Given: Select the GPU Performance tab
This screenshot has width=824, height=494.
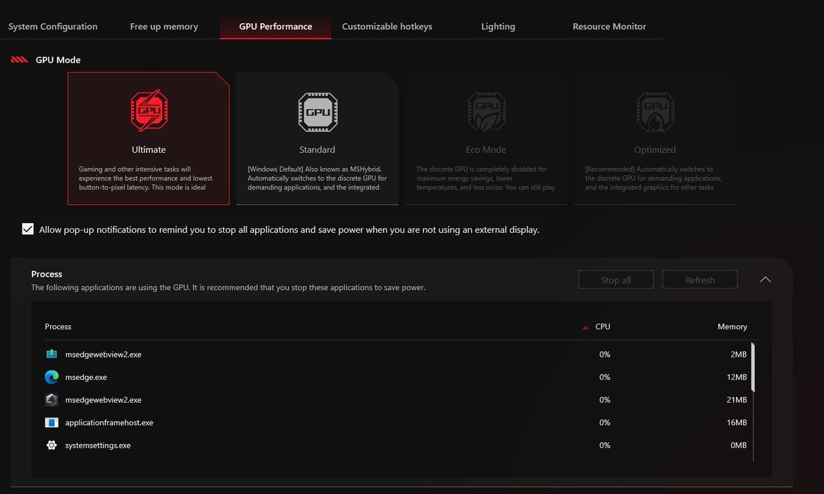Looking at the screenshot, I should pyautogui.click(x=275, y=26).
